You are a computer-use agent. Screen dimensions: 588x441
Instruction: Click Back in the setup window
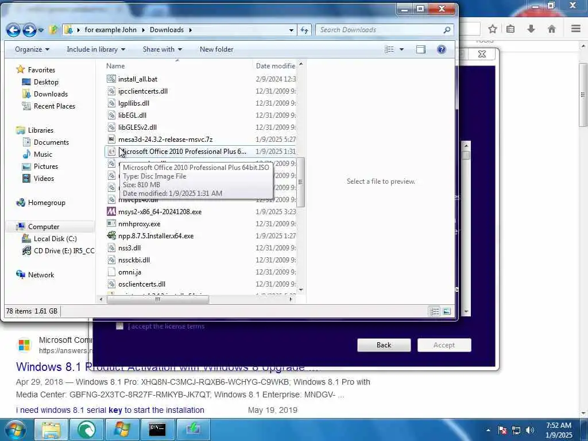[x=384, y=345]
